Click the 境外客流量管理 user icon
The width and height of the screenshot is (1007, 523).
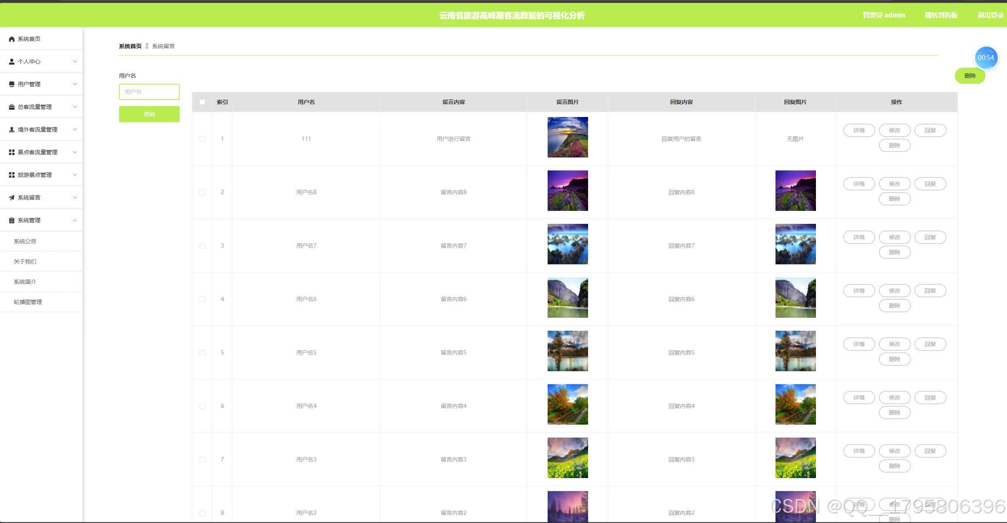[x=12, y=130]
